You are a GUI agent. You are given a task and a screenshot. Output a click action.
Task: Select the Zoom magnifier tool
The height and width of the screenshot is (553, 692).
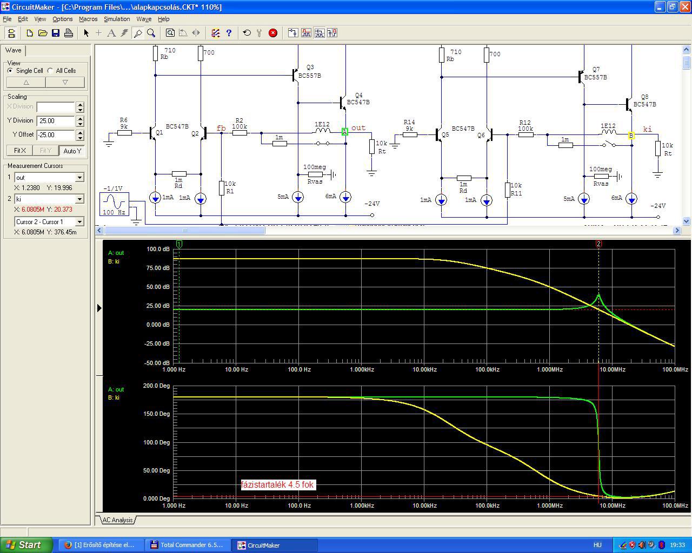(151, 33)
